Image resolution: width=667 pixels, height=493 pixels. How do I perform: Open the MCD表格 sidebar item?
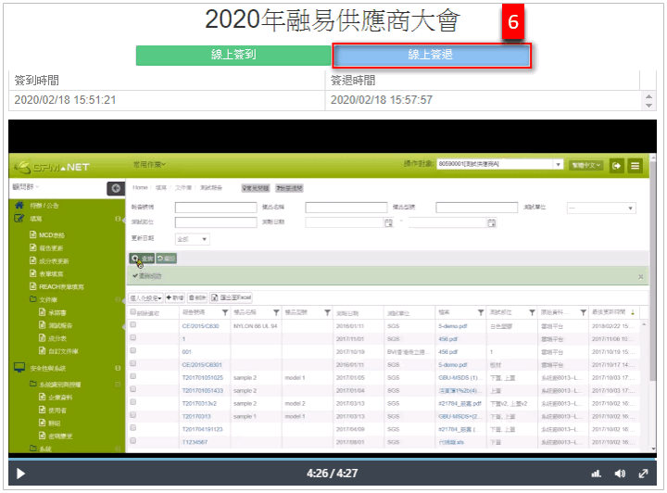(x=52, y=234)
